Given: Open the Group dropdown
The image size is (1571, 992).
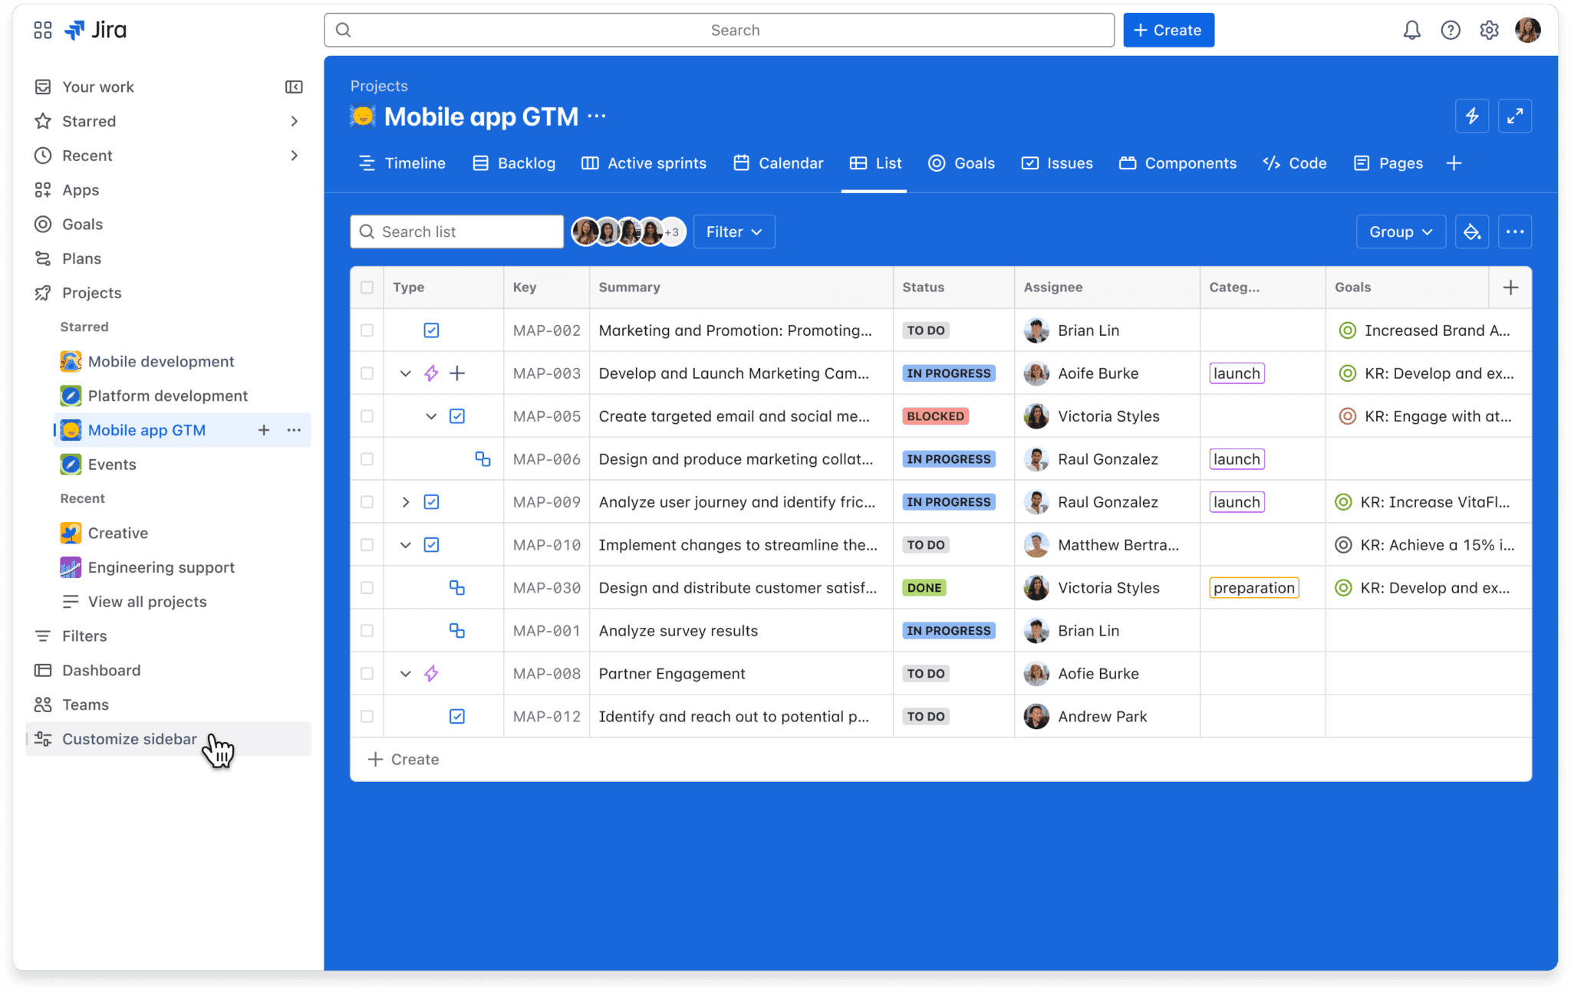Looking at the screenshot, I should [x=1400, y=231].
